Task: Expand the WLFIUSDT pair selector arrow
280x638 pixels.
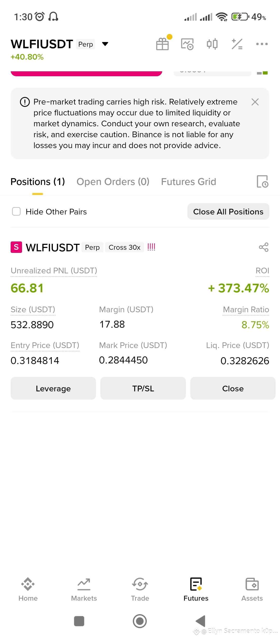Action: pos(105,44)
